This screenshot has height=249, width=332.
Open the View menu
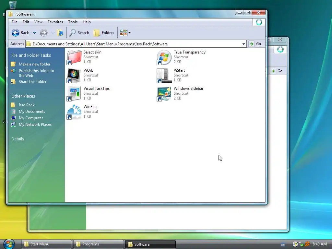click(38, 22)
